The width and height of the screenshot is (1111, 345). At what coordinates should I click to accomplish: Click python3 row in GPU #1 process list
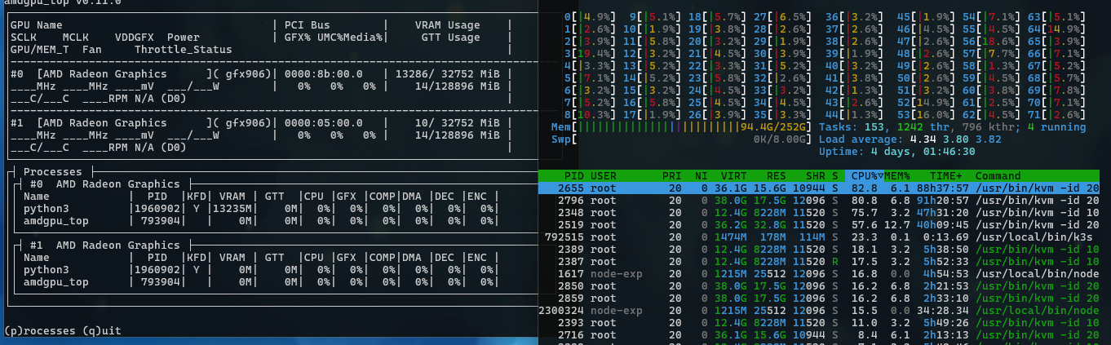[259, 269]
